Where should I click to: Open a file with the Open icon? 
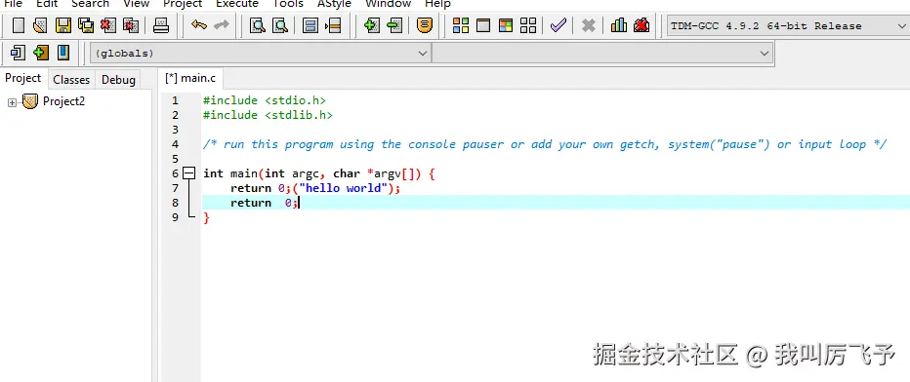coord(40,25)
